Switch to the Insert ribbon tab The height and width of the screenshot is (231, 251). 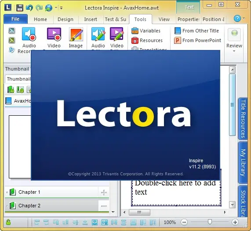[x=91, y=19]
